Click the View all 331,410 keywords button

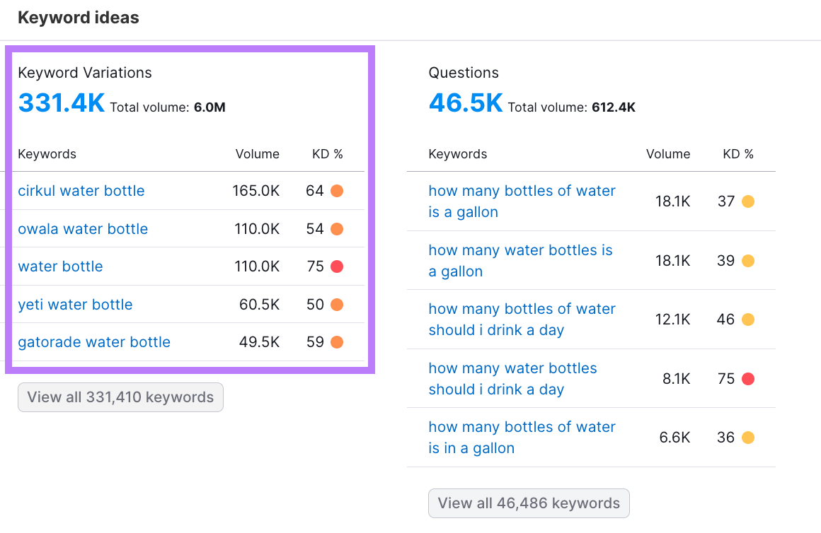(x=120, y=397)
